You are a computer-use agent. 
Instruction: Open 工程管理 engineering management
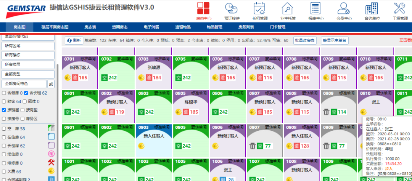[x=400, y=11]
